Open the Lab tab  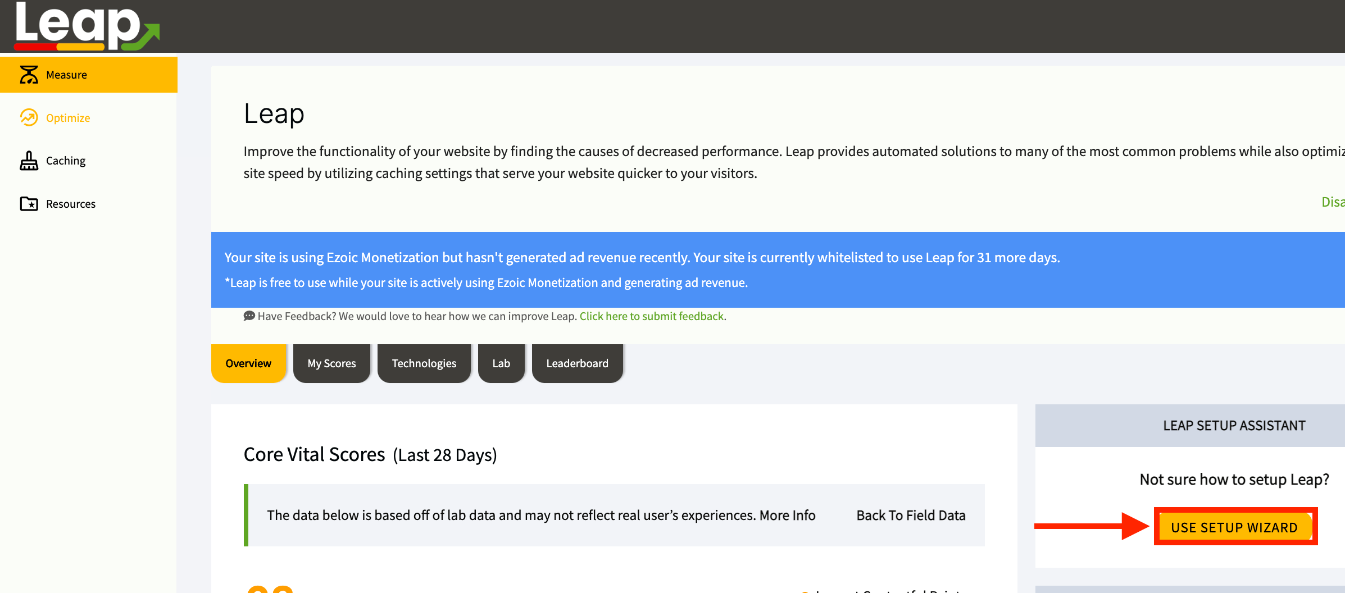coord(501,363)
